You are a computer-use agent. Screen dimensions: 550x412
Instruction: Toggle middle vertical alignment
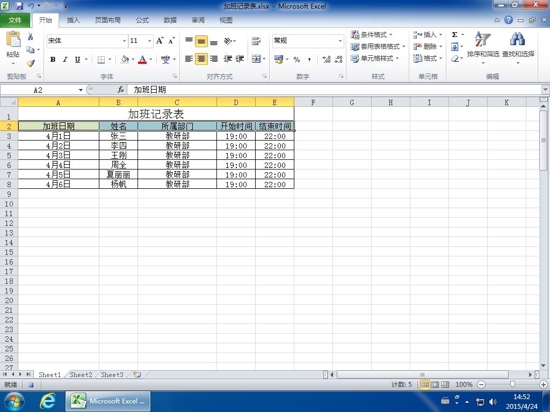pyautogui.click(x=201, y=41)
